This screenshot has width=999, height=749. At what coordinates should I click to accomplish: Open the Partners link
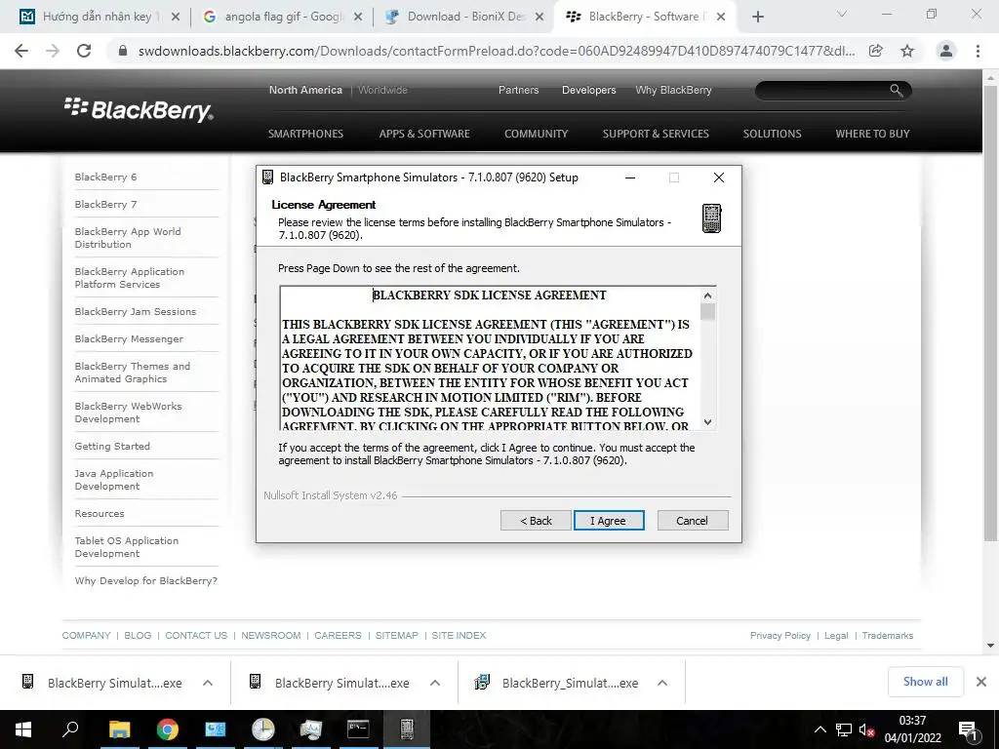click(518, 90)
